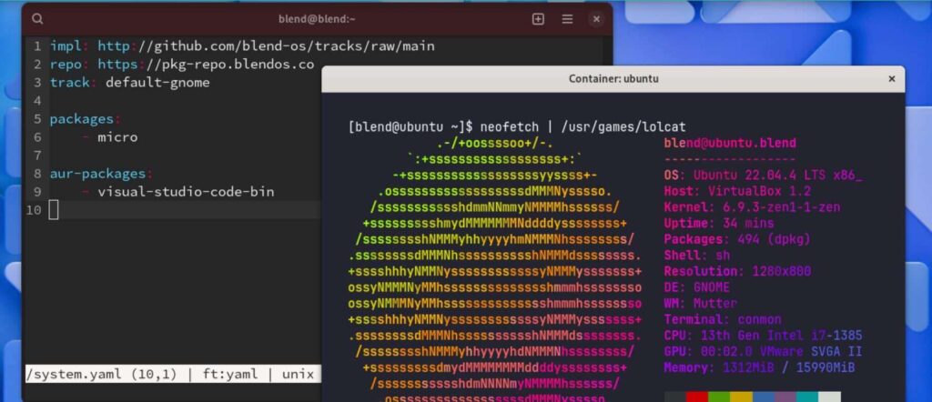
Task: Open search in blend@blend terminal header
Action: click(37, 19)
